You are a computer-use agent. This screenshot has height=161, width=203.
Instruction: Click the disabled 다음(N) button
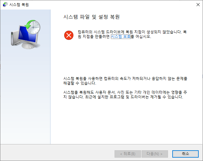[155, 154]
